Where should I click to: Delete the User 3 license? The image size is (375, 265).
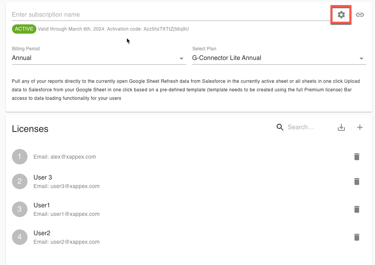[x=357, y=181]
